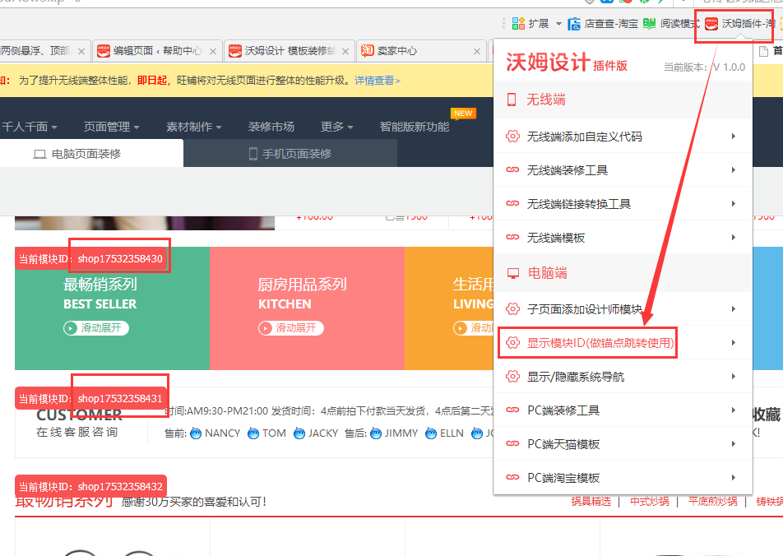Click link icon beside PC端天猫模板
This screenshot has width=783, height=556.
coord(512,443)
